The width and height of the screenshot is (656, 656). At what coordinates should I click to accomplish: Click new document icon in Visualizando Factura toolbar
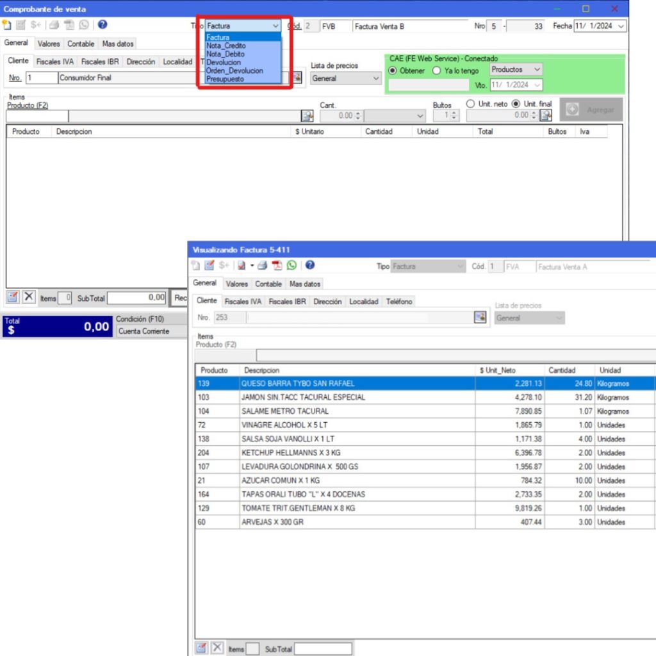(195, 265)
